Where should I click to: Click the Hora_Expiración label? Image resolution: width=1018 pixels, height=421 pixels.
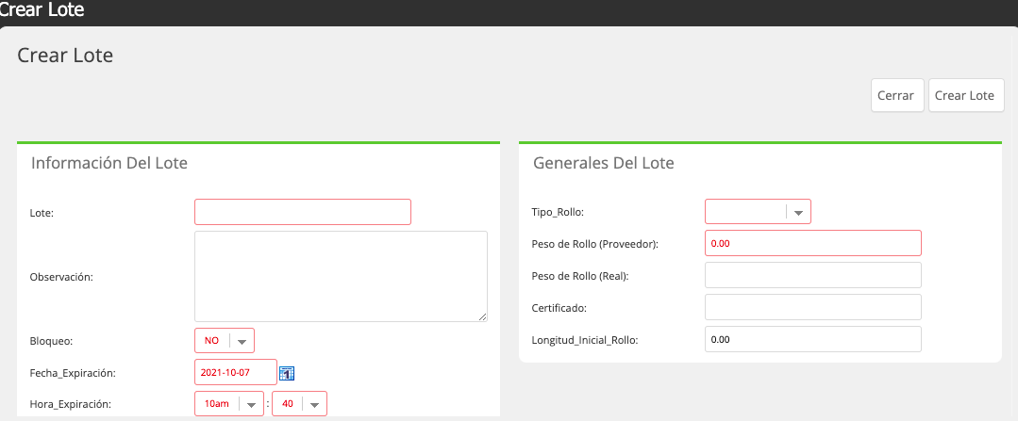[x=71, y=404]
